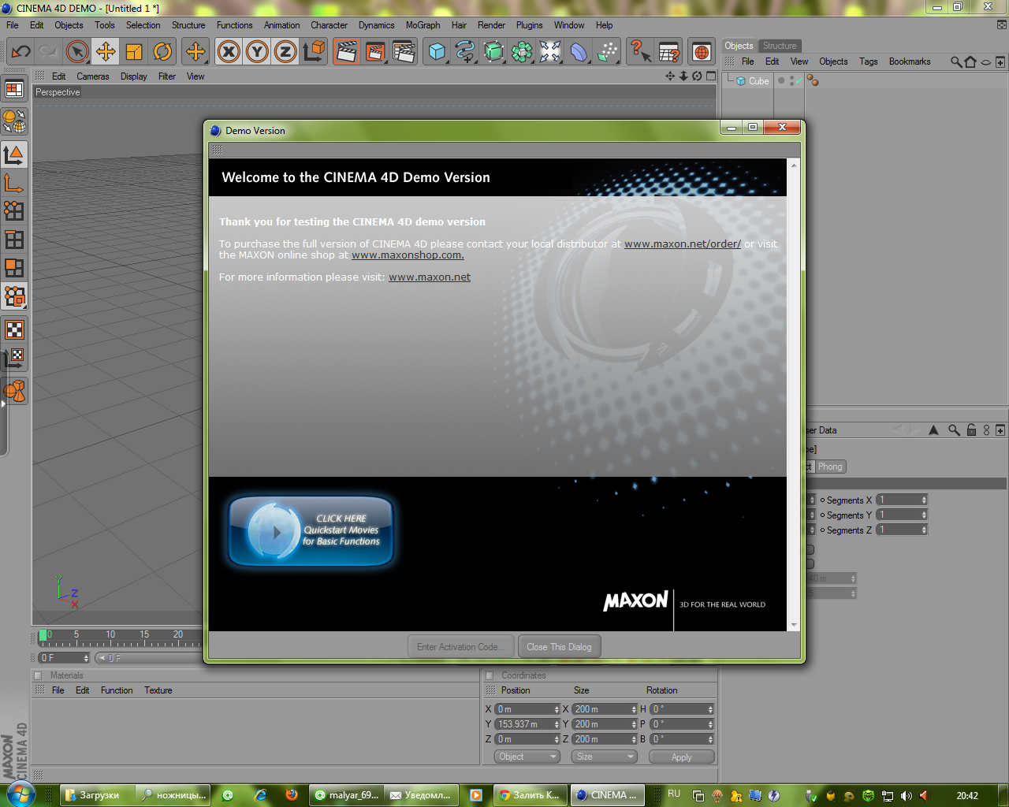Click the search icon in Objects manager
This screenshot has width=1009, height=807.
[x=956, y=61]
